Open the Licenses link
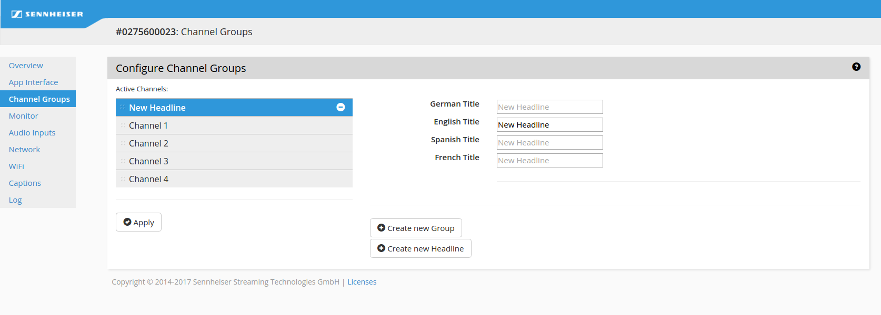881x315 pixels. (362, 282)
